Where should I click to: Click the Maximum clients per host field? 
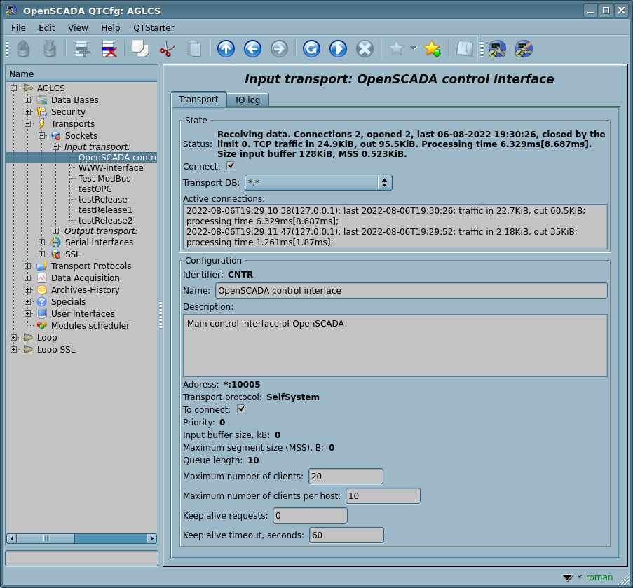coord(383,496)
